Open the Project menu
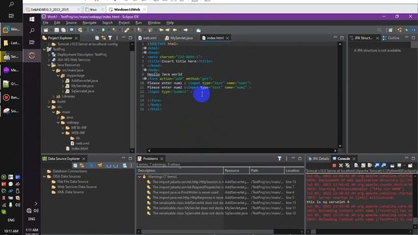 pos(124,23)
